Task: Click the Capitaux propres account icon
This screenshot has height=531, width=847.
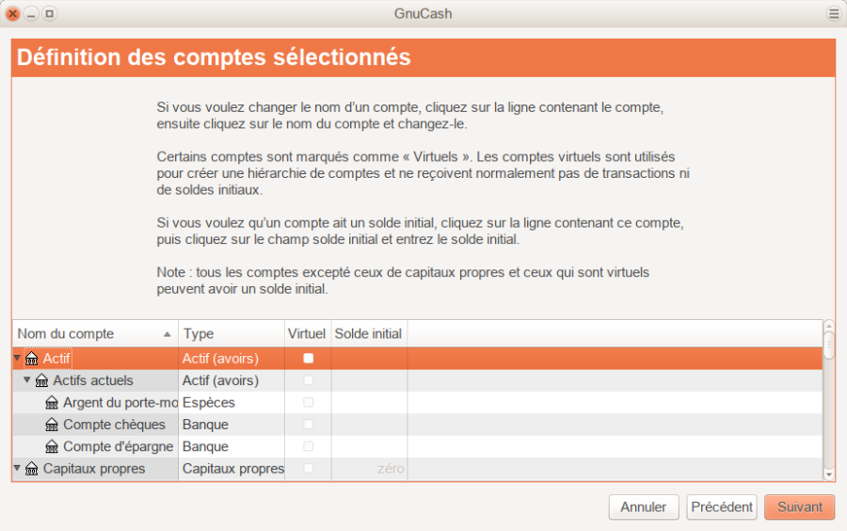Action: (32, 469)
